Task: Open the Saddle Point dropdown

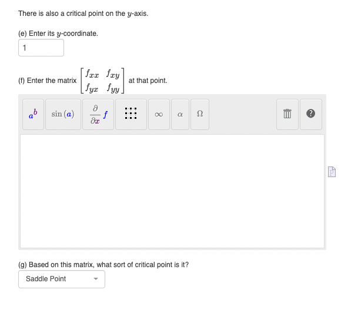Action: pyautogui.click(x=62, y=279)
